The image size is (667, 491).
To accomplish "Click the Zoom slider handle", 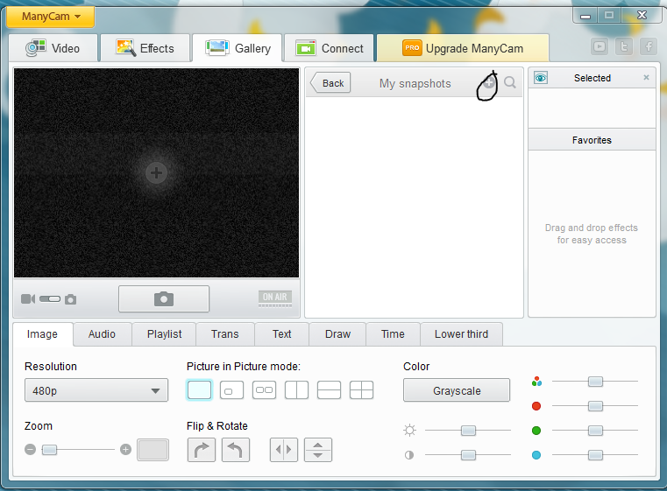I will coord(49,449).
